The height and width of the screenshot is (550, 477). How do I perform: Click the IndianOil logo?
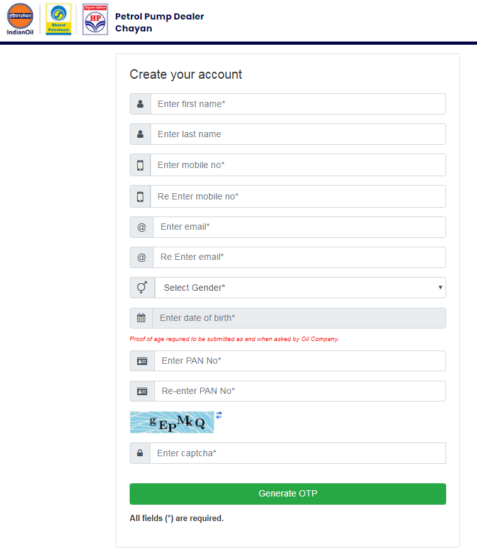click(x=20, y=19)
